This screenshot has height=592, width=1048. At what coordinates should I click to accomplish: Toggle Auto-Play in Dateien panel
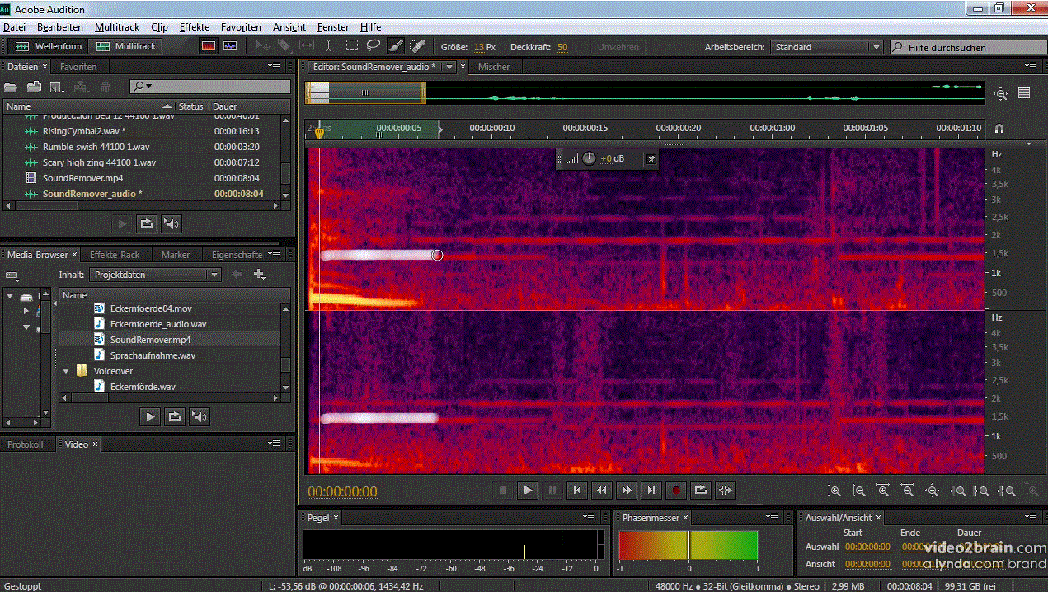[172, 223]
